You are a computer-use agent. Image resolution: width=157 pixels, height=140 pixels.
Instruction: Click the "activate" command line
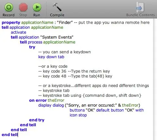pos(18,32)
